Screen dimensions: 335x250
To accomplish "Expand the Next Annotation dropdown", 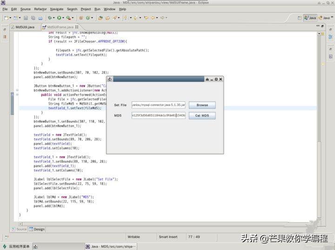I will tap(131, 18).
